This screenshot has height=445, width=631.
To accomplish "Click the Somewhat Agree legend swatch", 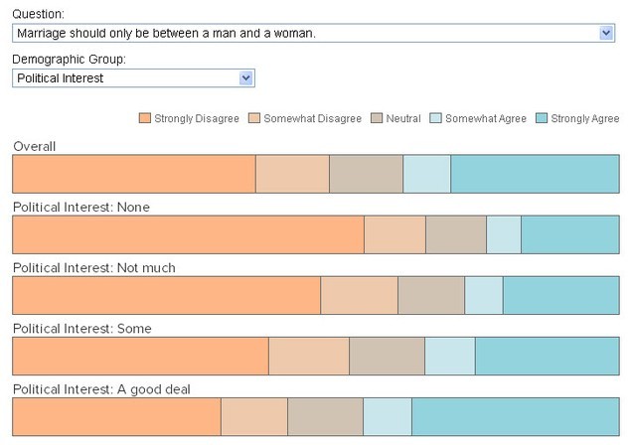I will click(436, 118).
